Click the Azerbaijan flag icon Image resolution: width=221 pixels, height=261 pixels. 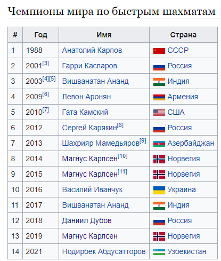pos(159,144)
